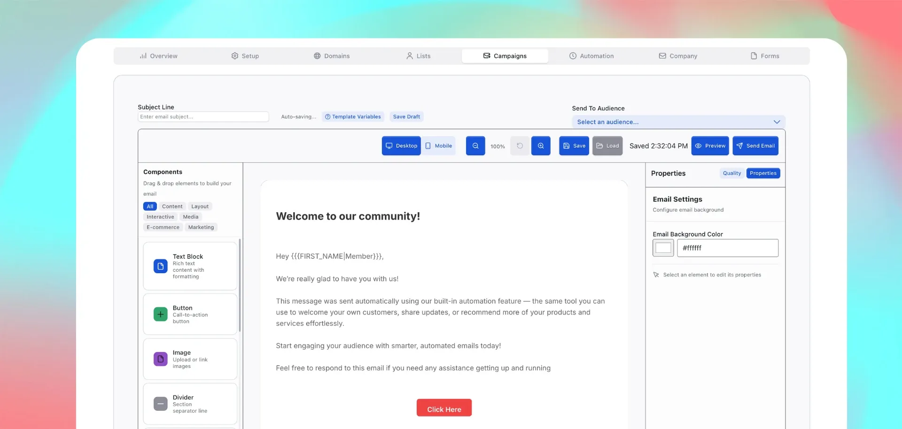
Task: Open Template Variables
Action: [x=353, y=117]
